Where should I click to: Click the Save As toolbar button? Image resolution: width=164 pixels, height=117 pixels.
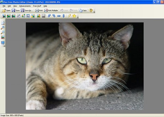27,10
